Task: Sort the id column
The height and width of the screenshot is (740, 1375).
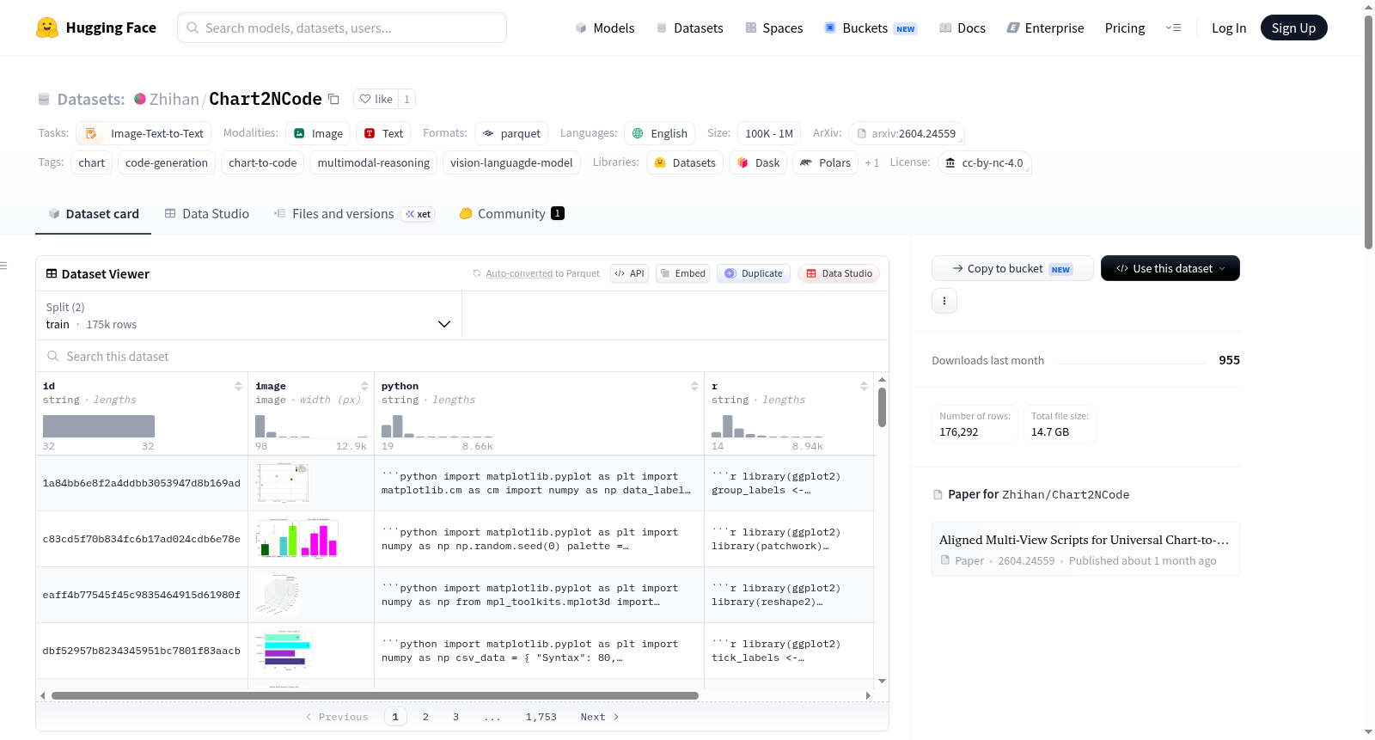Action: (238, 386)
